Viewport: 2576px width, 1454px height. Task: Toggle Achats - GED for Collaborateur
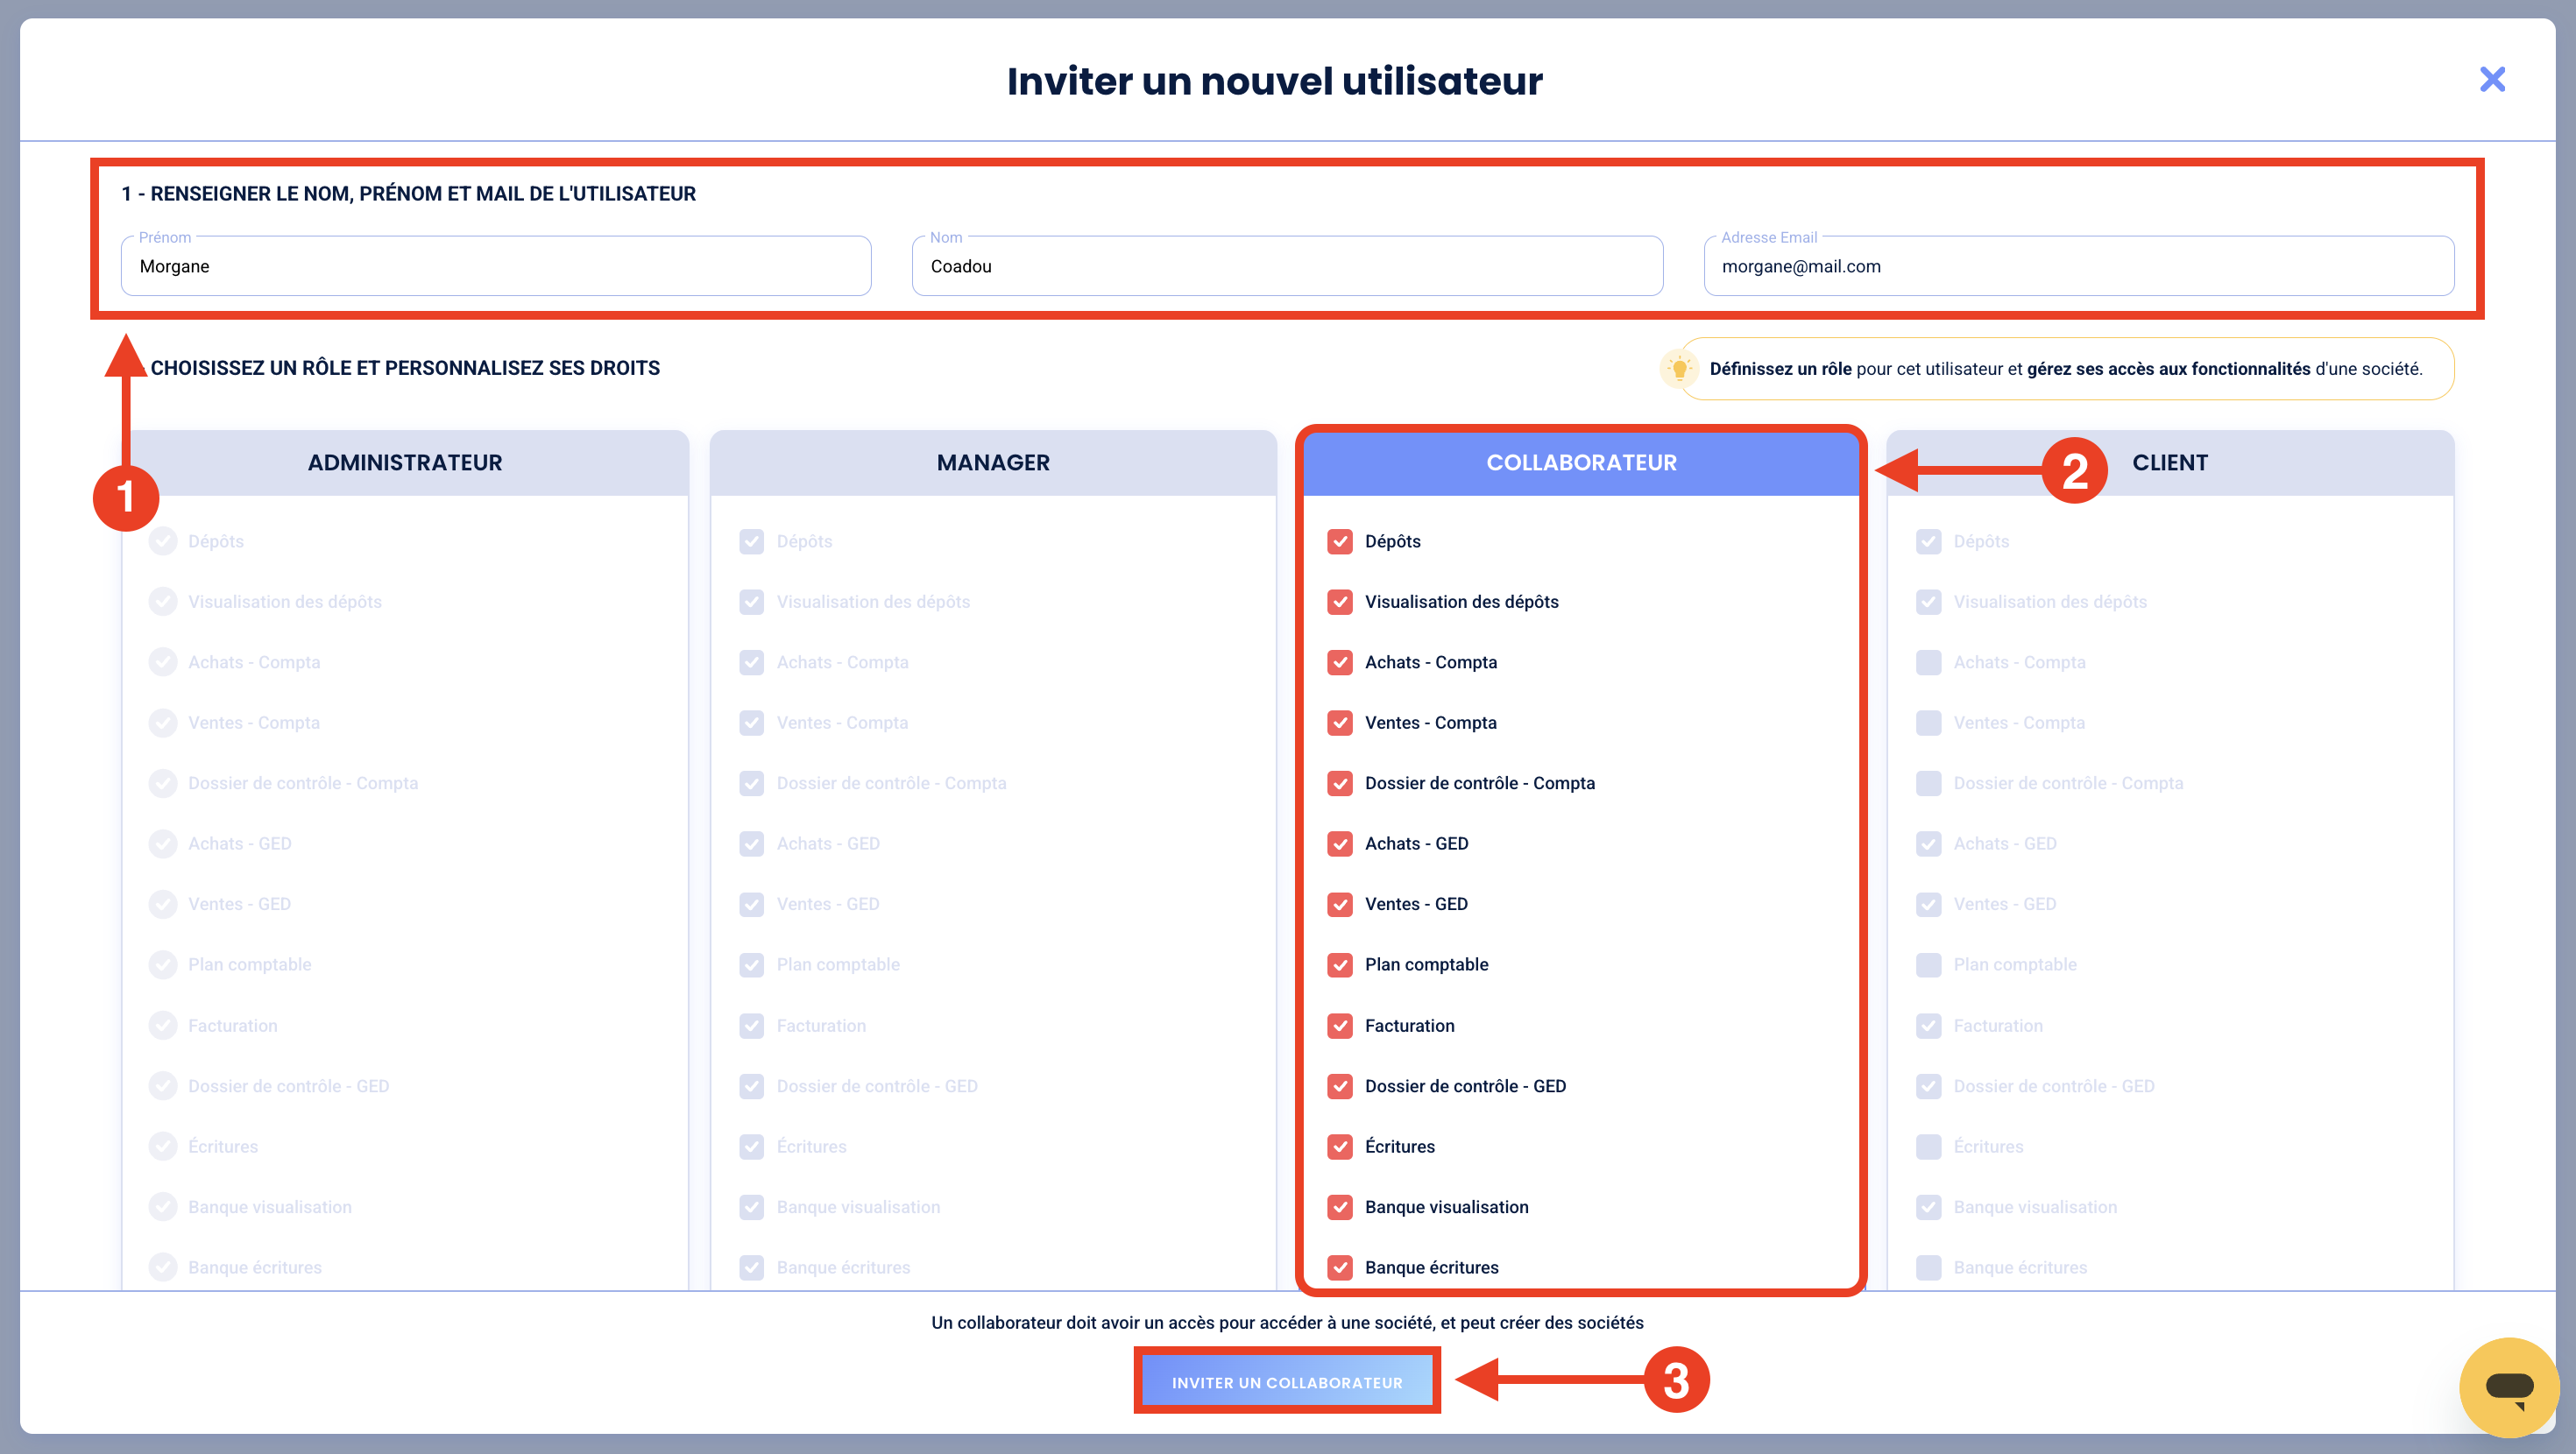(1340, 844)
